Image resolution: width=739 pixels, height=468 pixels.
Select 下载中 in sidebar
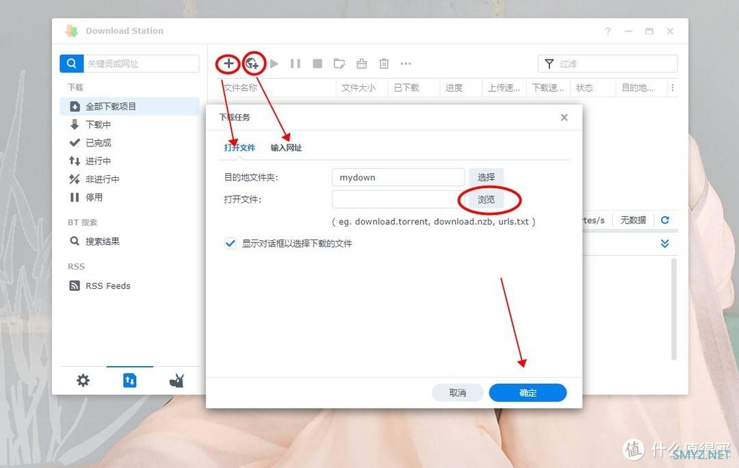click(129, 125)
